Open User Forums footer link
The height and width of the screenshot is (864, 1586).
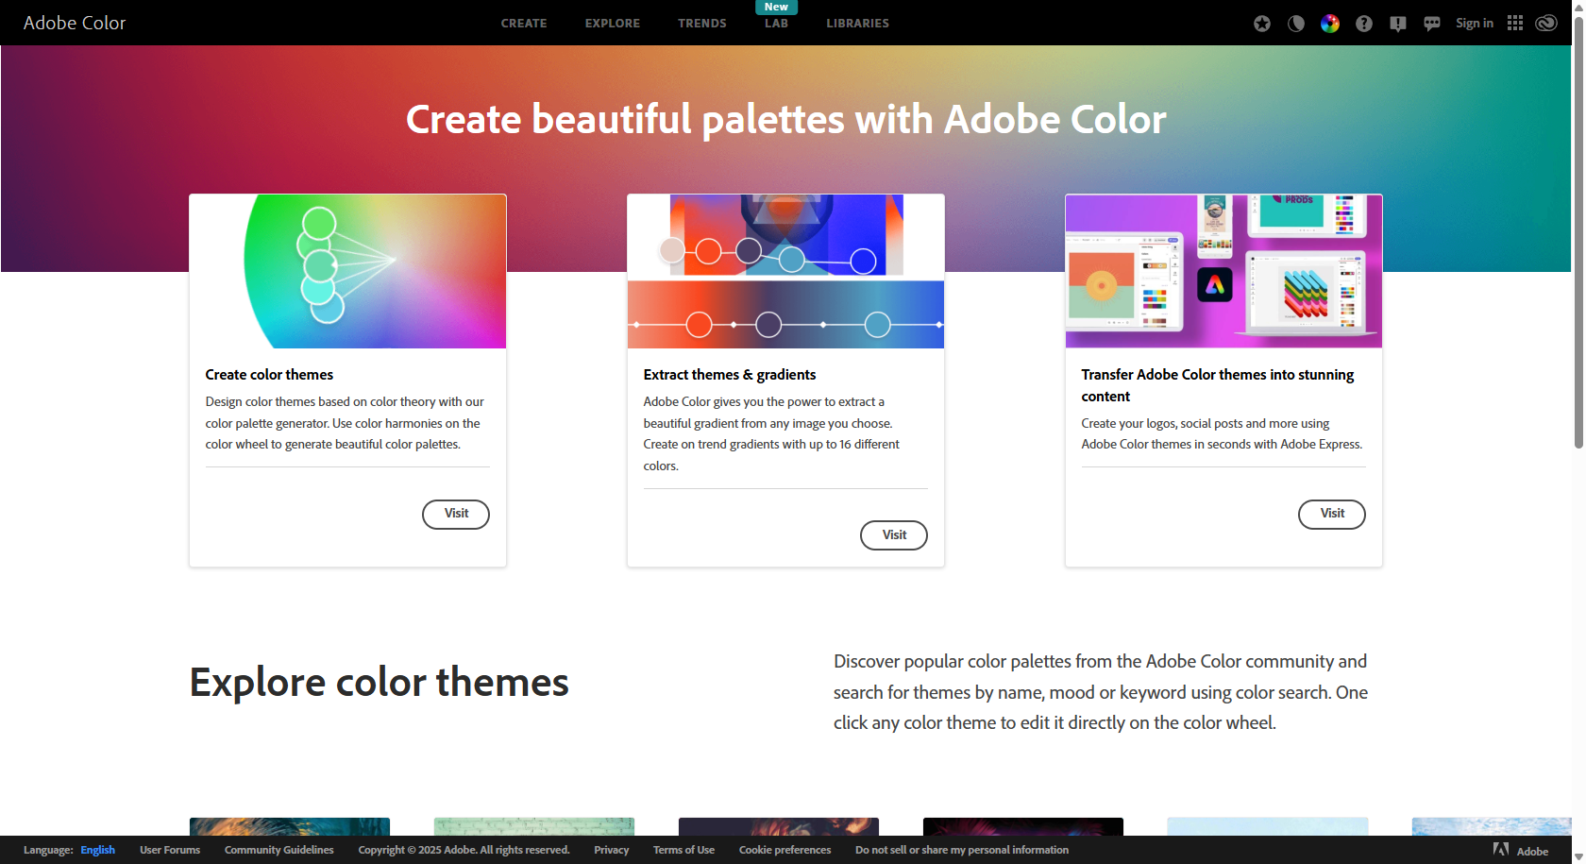(170, 850)
